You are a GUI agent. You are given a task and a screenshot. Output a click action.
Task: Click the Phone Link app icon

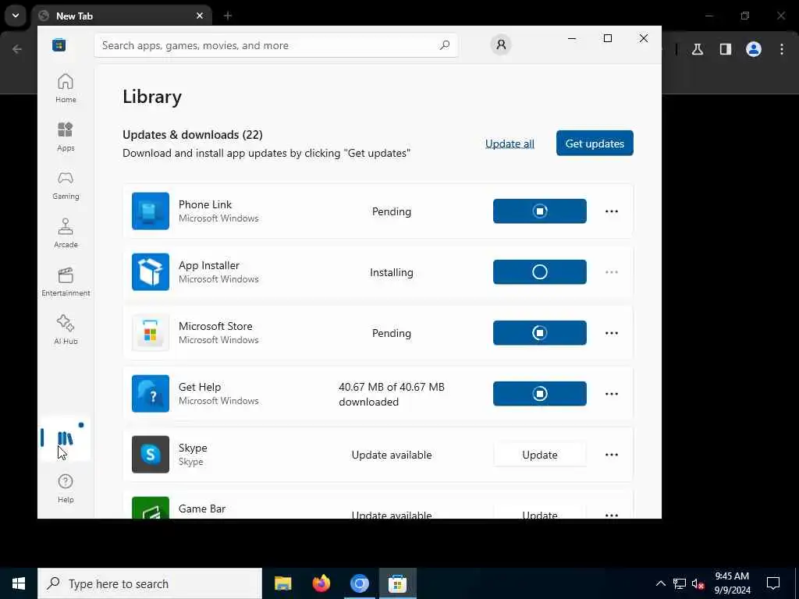151,211
